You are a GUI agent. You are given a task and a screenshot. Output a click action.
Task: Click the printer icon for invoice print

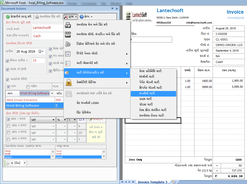pos(37,16)
